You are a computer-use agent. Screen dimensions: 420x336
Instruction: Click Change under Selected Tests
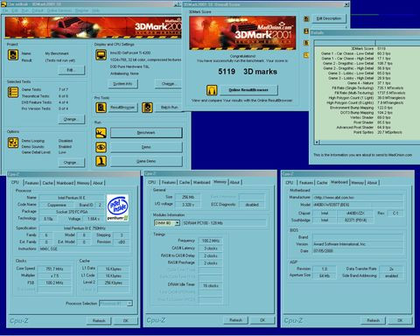point(72,119)
